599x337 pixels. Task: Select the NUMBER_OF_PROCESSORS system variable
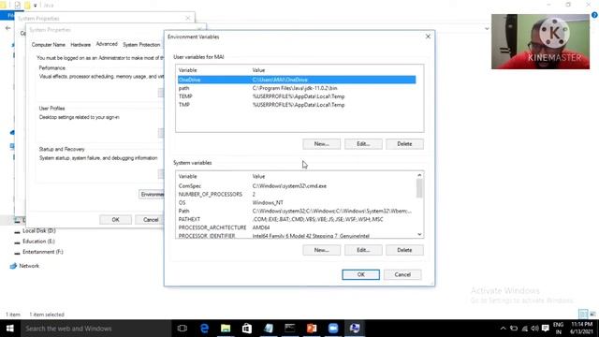pyautogui.click(x=297, y=195)
